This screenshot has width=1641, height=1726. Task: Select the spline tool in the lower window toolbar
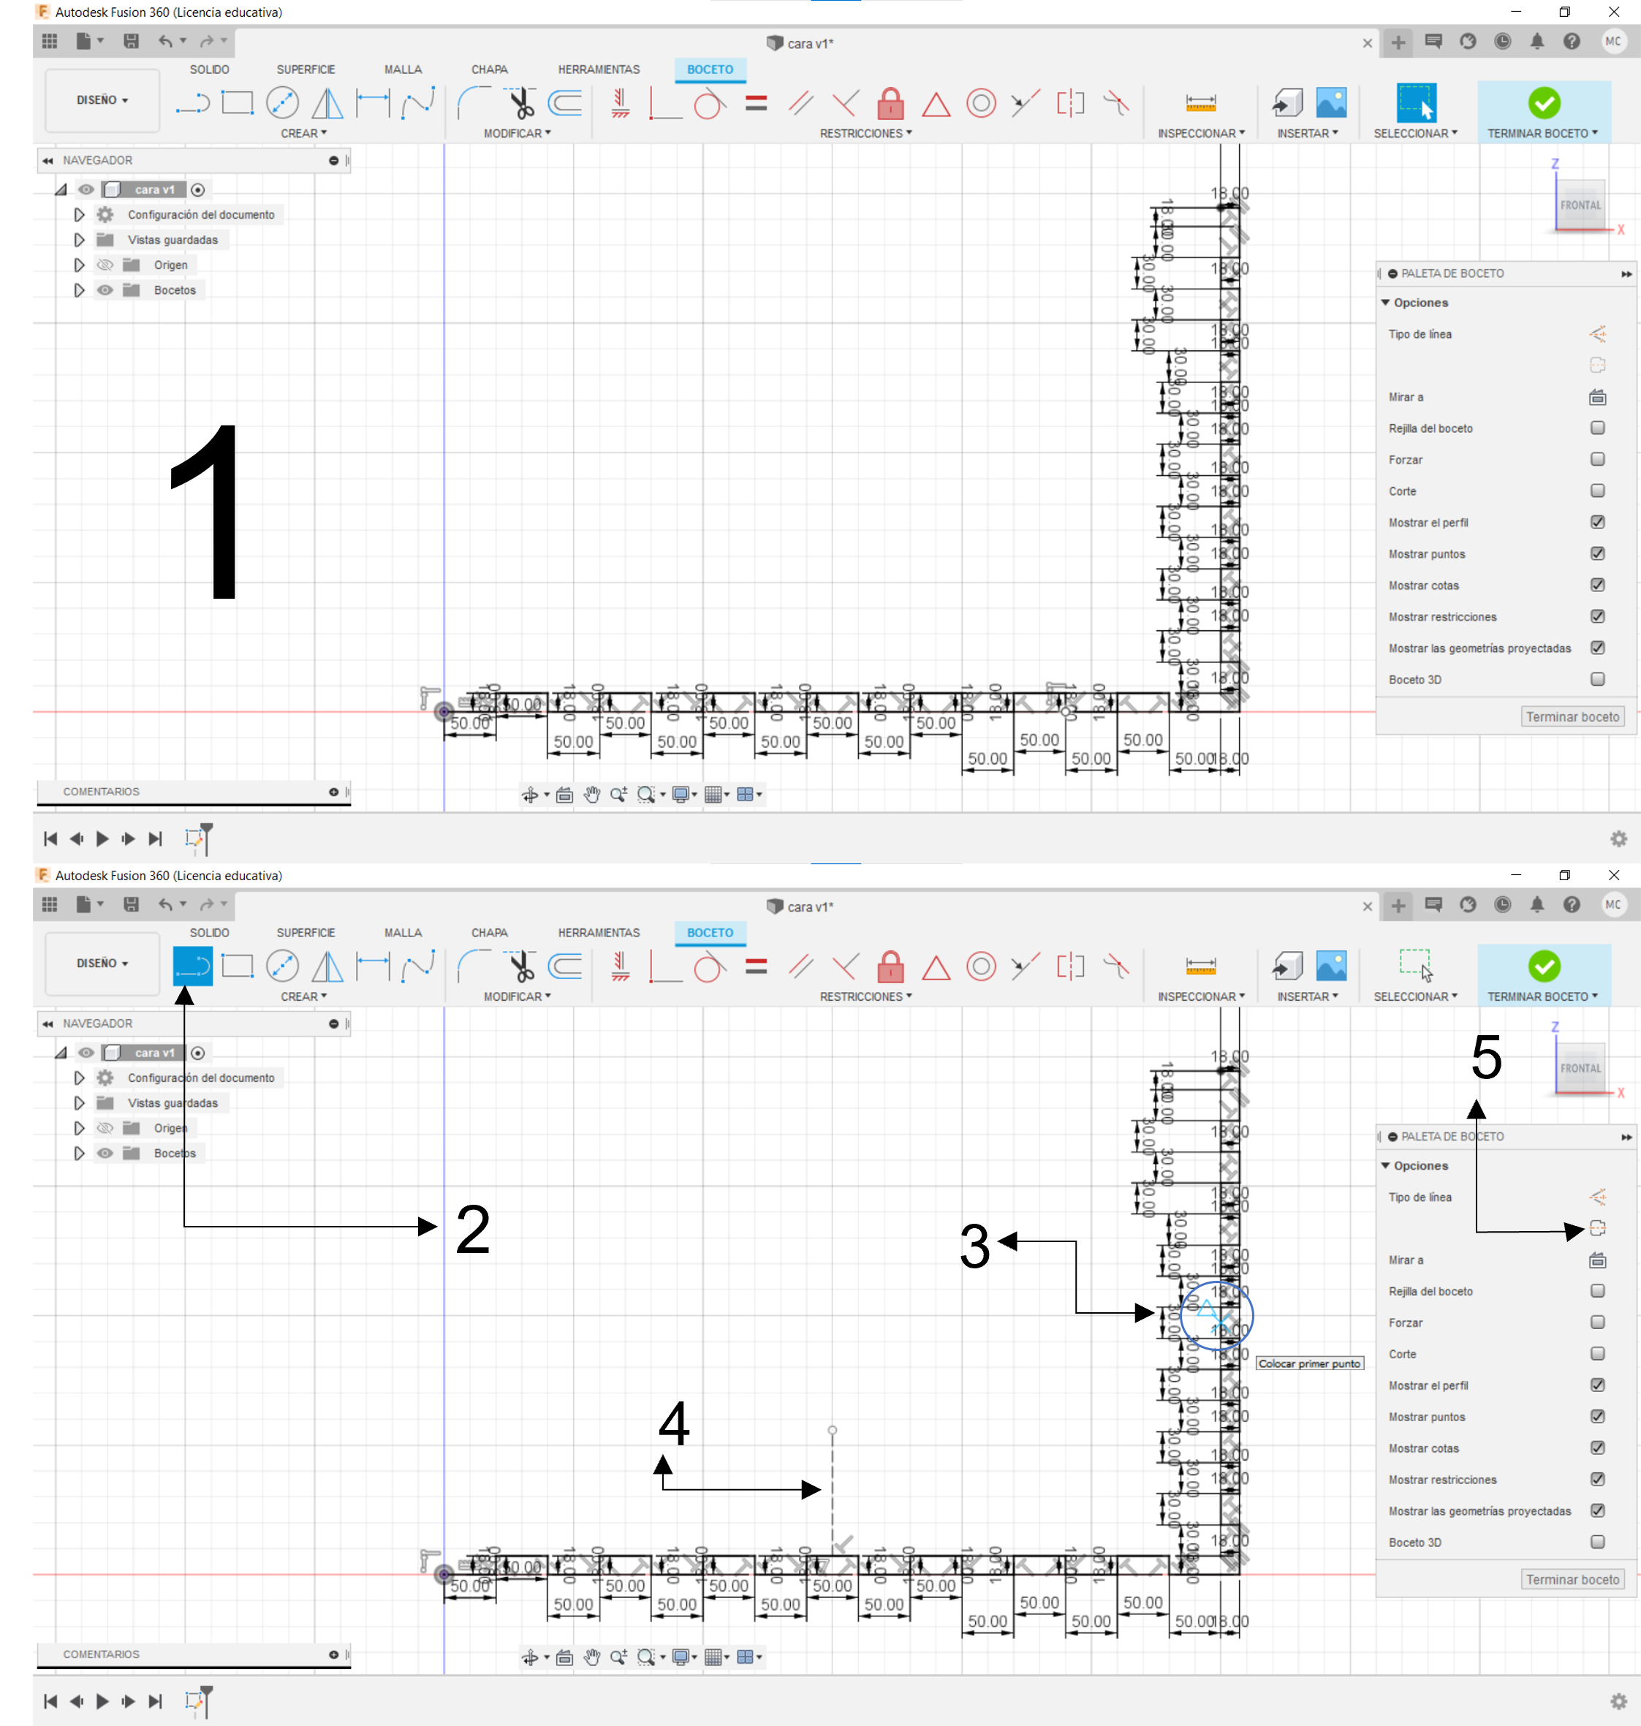pyautogui.click(x=418, y=966)
